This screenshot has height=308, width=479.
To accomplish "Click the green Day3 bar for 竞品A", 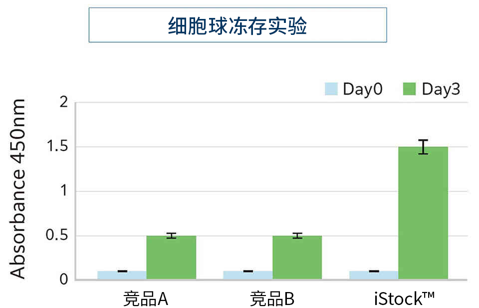I will (171, 259).
